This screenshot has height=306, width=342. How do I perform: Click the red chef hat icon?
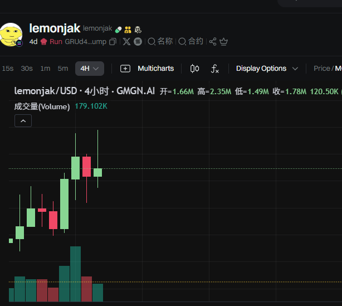(43, 42)
